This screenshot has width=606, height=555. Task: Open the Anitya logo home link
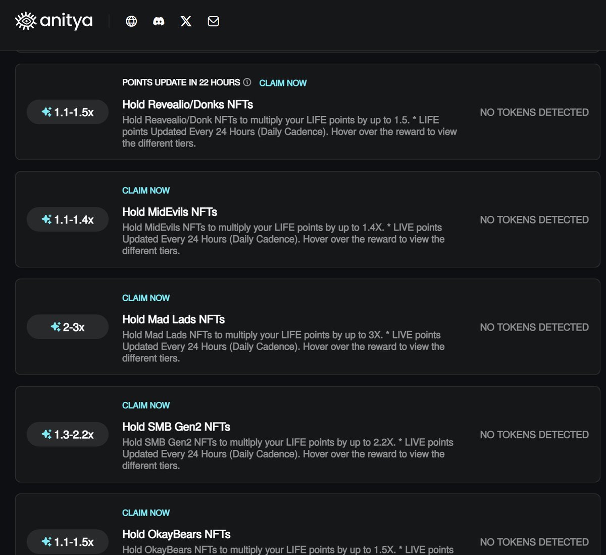[x=54, y=21]
